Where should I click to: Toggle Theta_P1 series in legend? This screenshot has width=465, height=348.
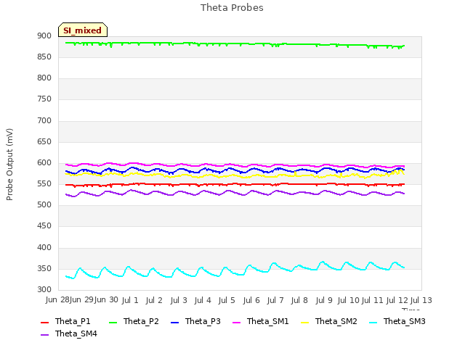(65, 321)
